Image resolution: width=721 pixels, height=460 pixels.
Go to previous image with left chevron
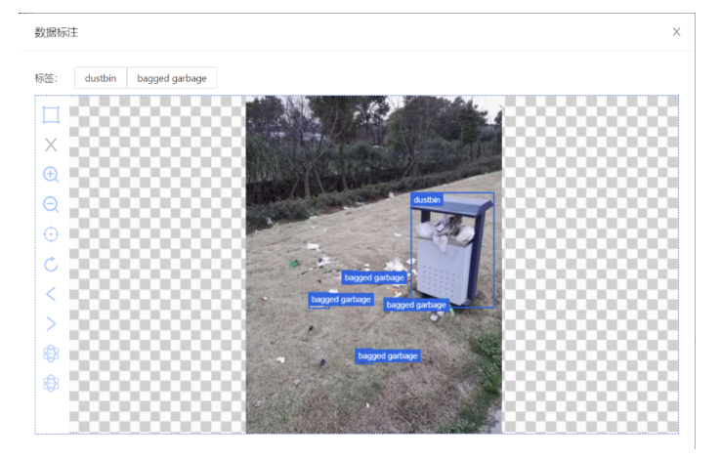tap(51, 294)
